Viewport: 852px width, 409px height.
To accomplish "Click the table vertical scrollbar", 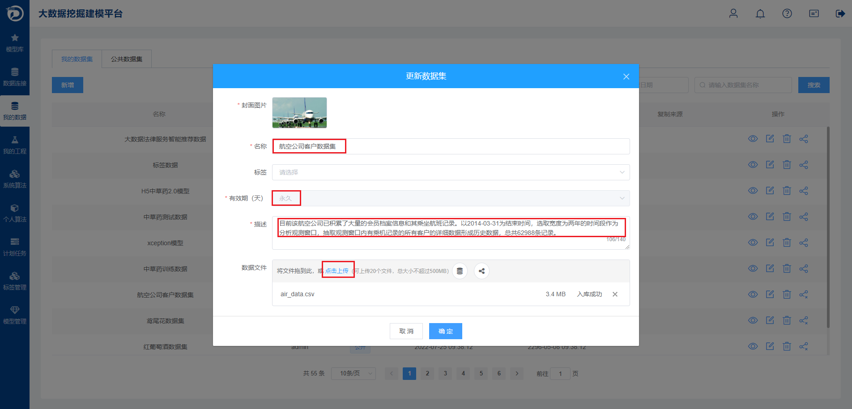I will [828, 227].
